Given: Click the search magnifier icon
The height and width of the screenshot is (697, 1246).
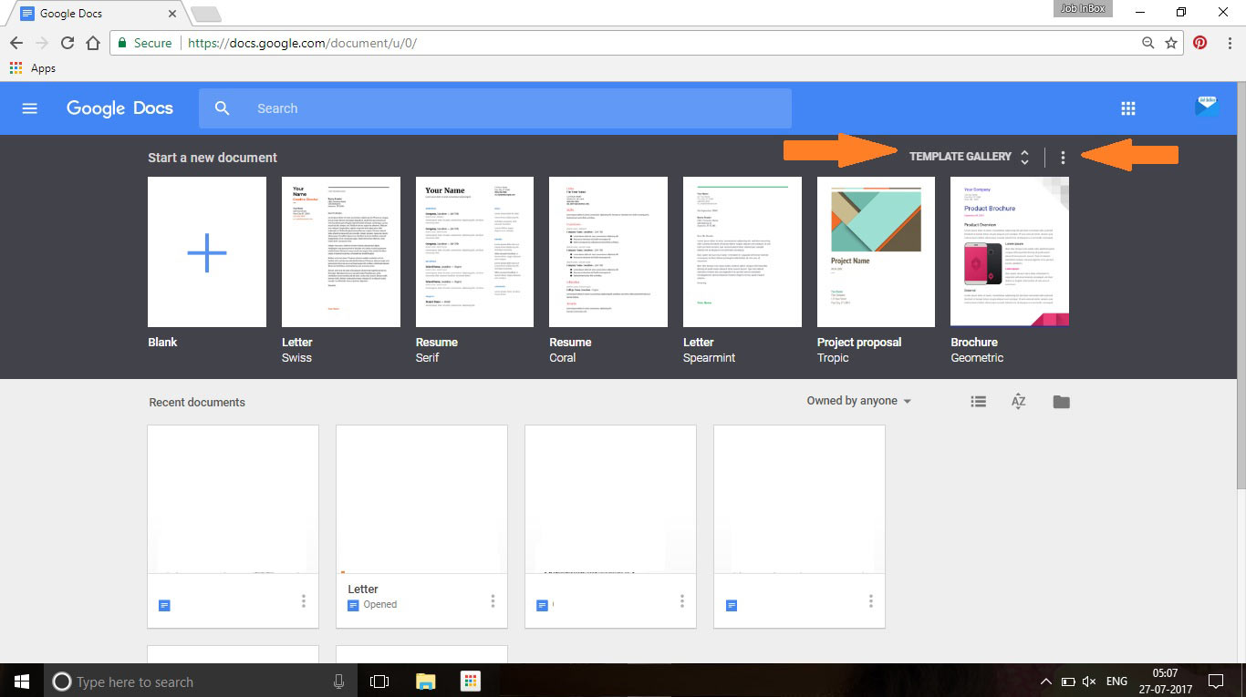Looking at the screenshot, I should [x=223, y=108].
